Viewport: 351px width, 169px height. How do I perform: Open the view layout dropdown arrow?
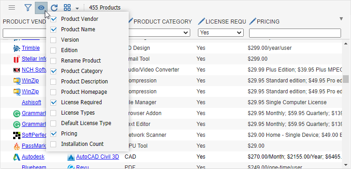coord(77,9)
